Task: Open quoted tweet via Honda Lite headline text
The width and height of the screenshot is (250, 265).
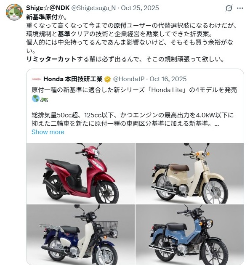Action: tap(134, 90)
